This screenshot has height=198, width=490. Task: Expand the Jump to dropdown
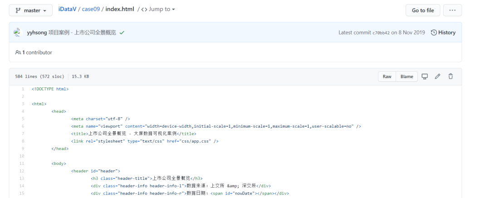158,9
